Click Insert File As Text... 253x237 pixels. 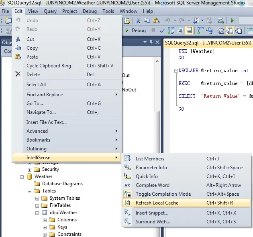67,122
